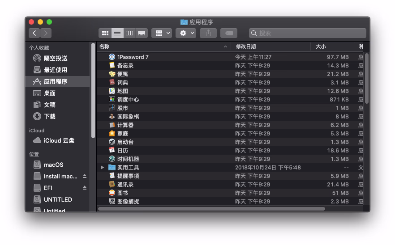Switch to icon view in toolbar
The height and width of the screenshot is (245, 395).
(x=105, y=33)
